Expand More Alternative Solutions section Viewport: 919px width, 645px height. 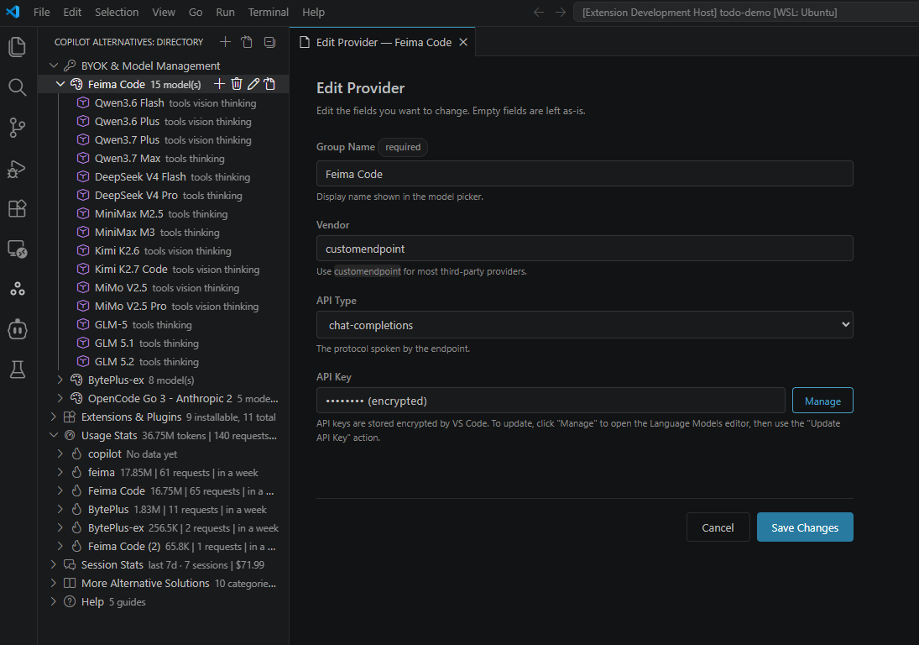[x=54, y=583]
